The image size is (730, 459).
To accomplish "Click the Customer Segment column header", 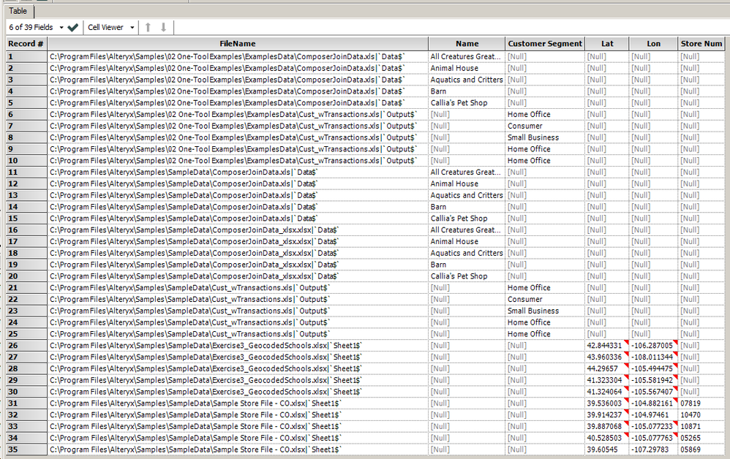I will pyautogui.click(x=545, y=44).
